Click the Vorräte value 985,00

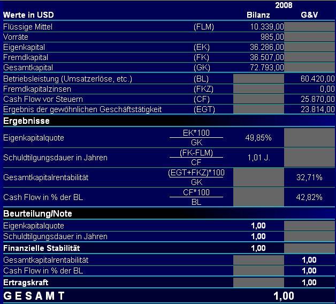point(272,37)
